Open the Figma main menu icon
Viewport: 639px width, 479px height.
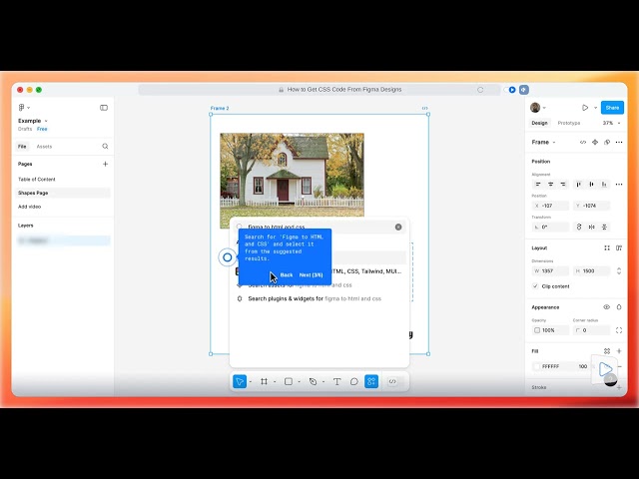(x=22, y=108)
